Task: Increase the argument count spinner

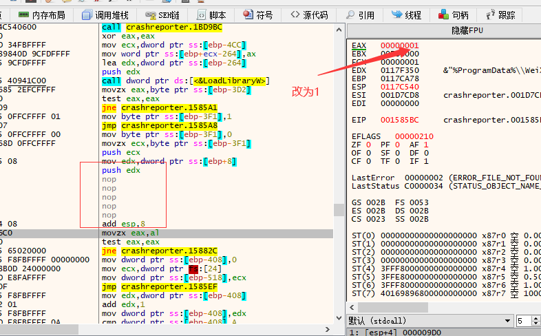Action: 538,318
